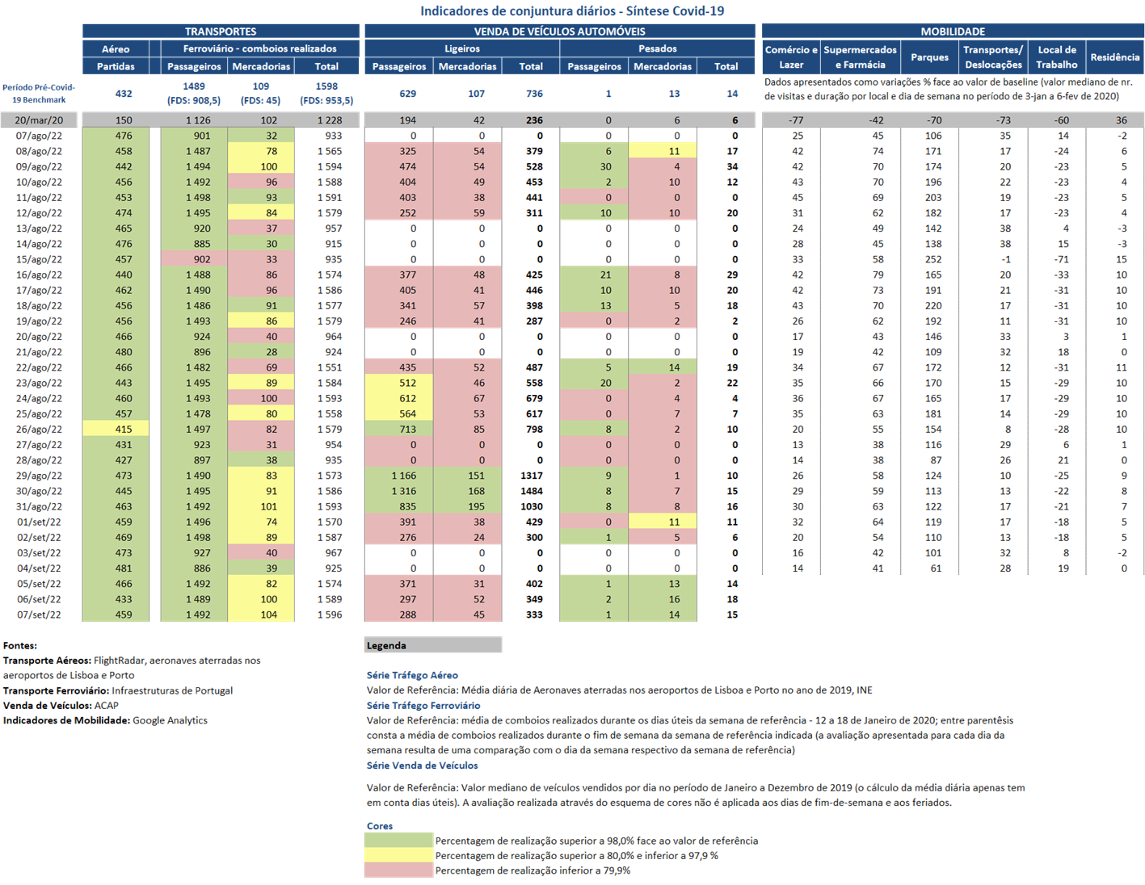1145x885 pixels.
Task: Select the 20/mar/20 date row label
Action: coord(39,120)
